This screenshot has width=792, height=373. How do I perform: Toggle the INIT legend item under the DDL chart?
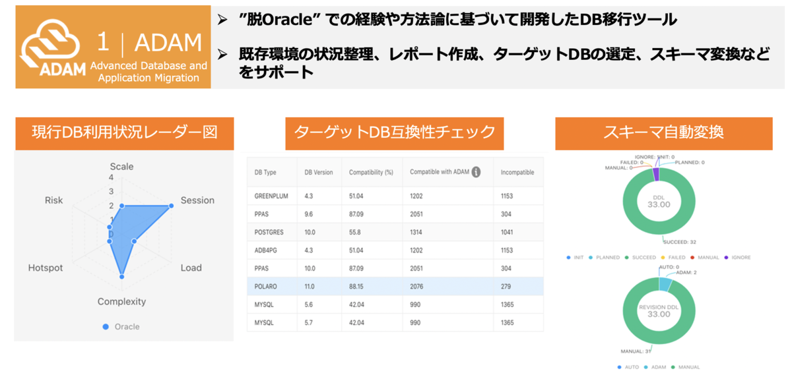click(576, 257)
